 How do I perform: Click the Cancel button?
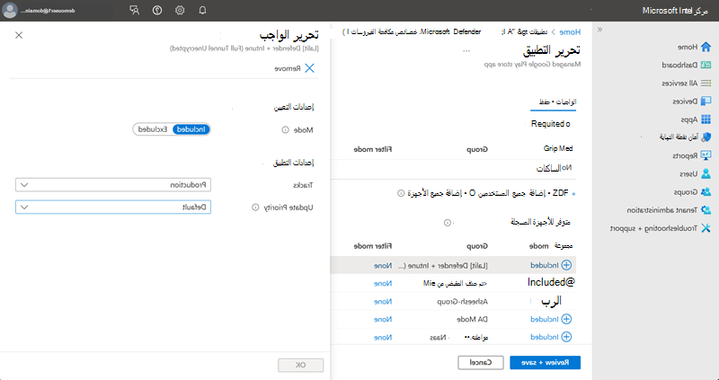click(481, 363)
